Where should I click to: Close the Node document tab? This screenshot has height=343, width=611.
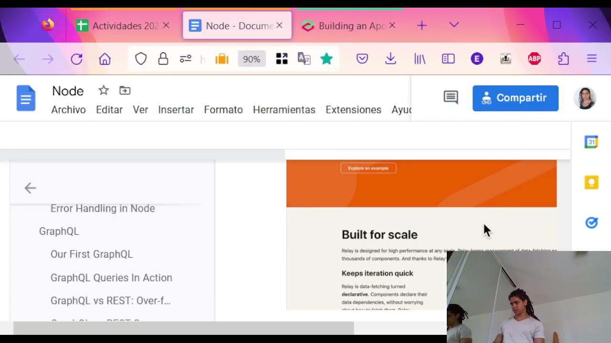[280, 26]
